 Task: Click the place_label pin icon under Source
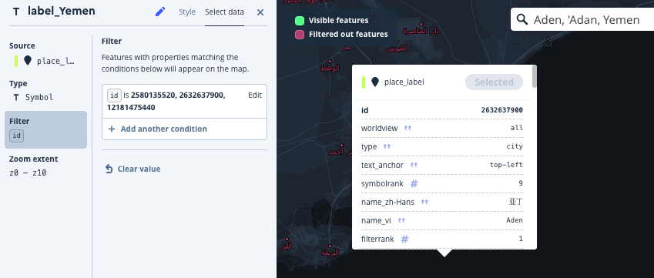click(x=28, y=61)
